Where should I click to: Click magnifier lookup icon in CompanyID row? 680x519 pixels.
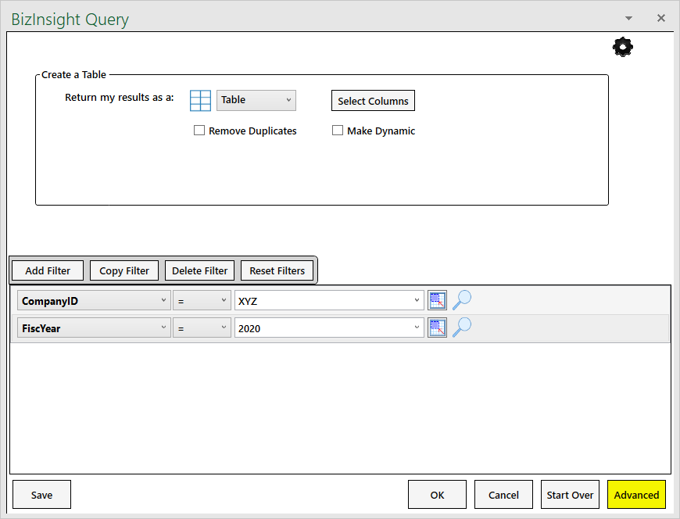tap(462, 300)
